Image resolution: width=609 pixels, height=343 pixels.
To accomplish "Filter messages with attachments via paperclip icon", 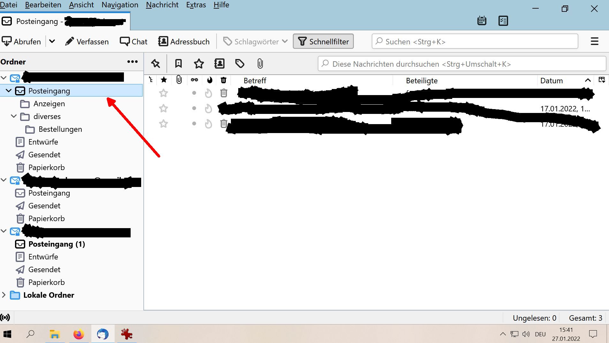I will [x=260, y=63].
